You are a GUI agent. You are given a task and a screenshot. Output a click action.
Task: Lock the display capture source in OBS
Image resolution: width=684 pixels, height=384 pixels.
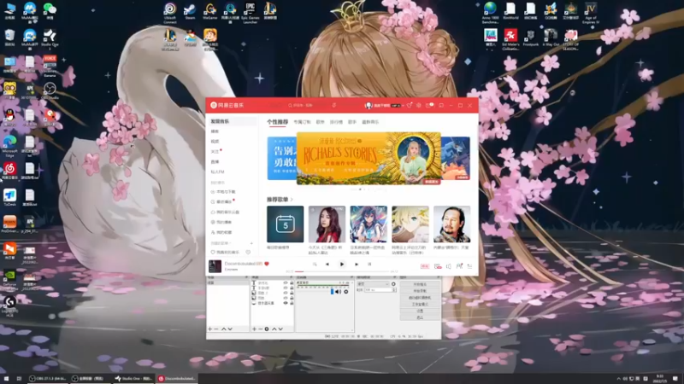292,303
